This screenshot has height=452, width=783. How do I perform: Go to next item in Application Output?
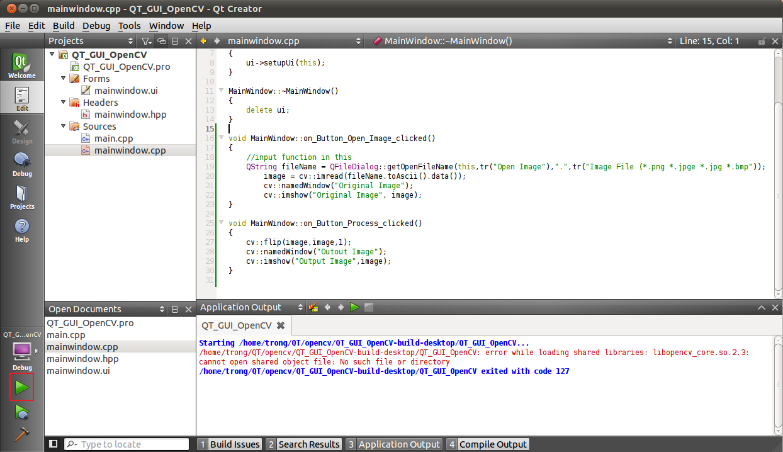pos(341,307)
